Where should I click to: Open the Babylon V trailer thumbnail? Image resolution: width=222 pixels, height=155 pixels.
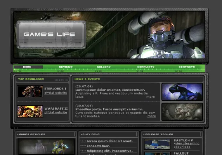tap(157, 145)
